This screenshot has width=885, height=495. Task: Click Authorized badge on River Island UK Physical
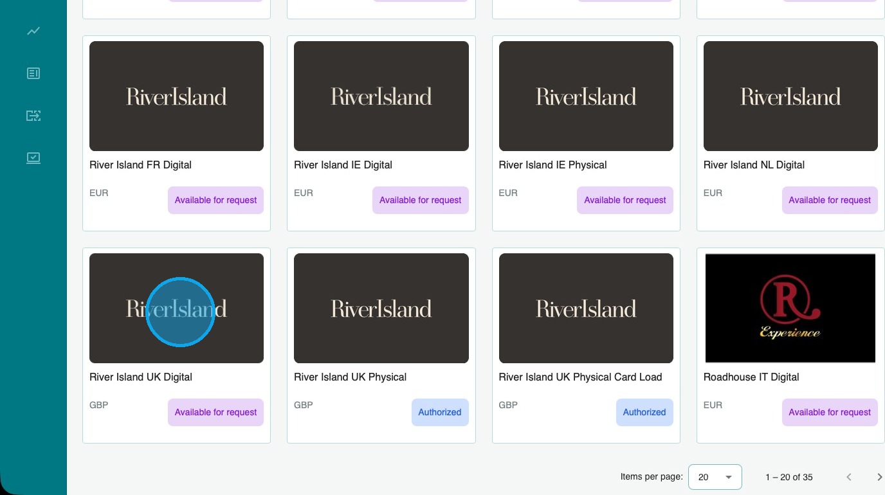(440, 412)
